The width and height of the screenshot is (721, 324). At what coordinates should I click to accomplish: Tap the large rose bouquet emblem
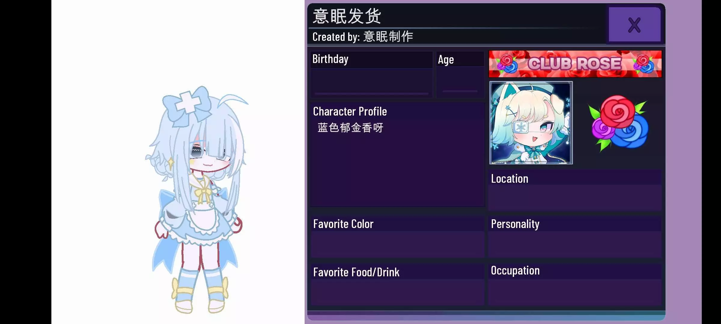click(x=619, y=123)
